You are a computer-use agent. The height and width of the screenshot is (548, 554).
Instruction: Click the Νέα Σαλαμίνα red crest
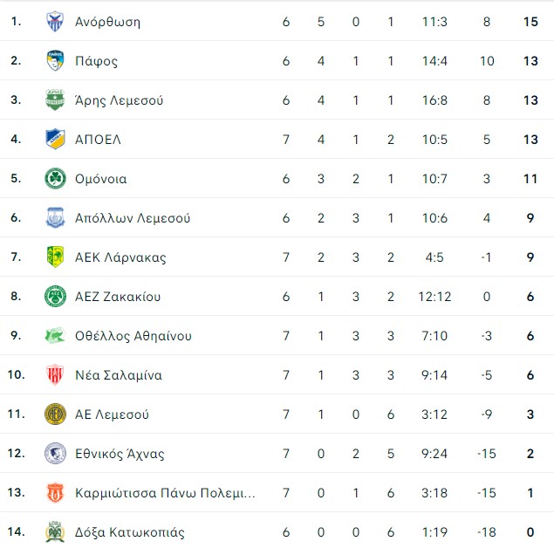point(55,375)
